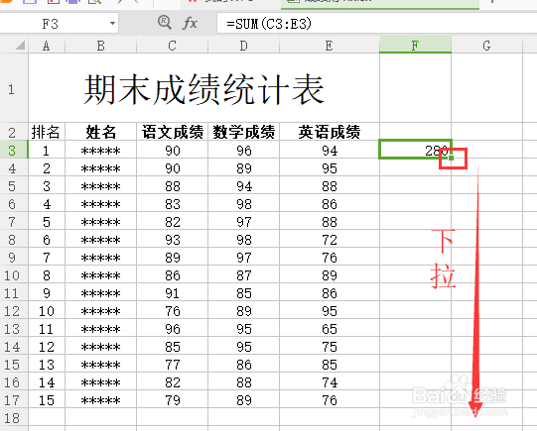
Task: Click cell C15 with value 77
Action: 173,365
